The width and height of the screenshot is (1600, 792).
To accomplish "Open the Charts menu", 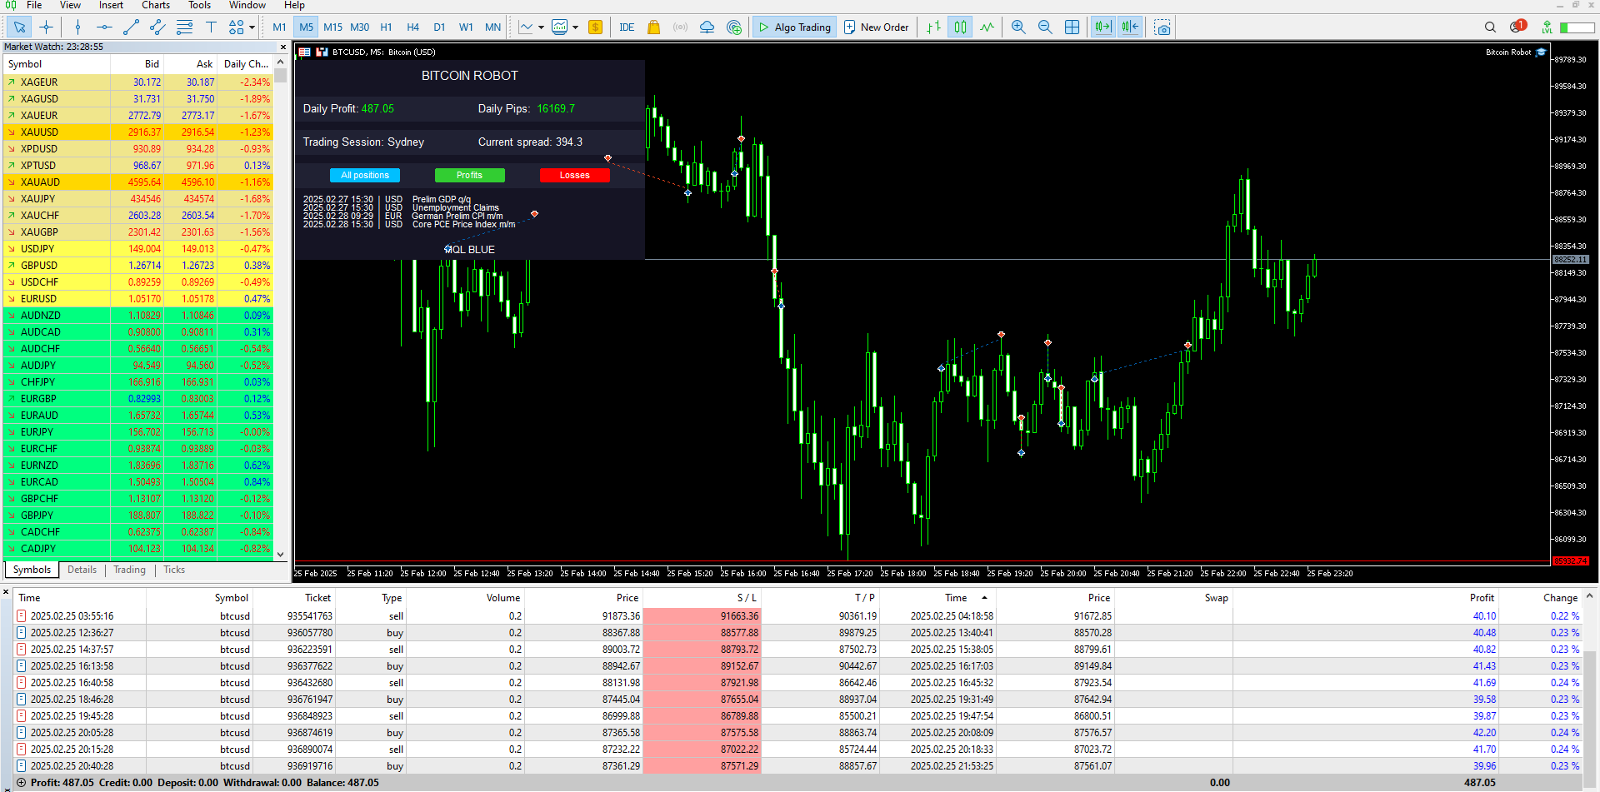I will pyautogui.click(x=156, y=5).
